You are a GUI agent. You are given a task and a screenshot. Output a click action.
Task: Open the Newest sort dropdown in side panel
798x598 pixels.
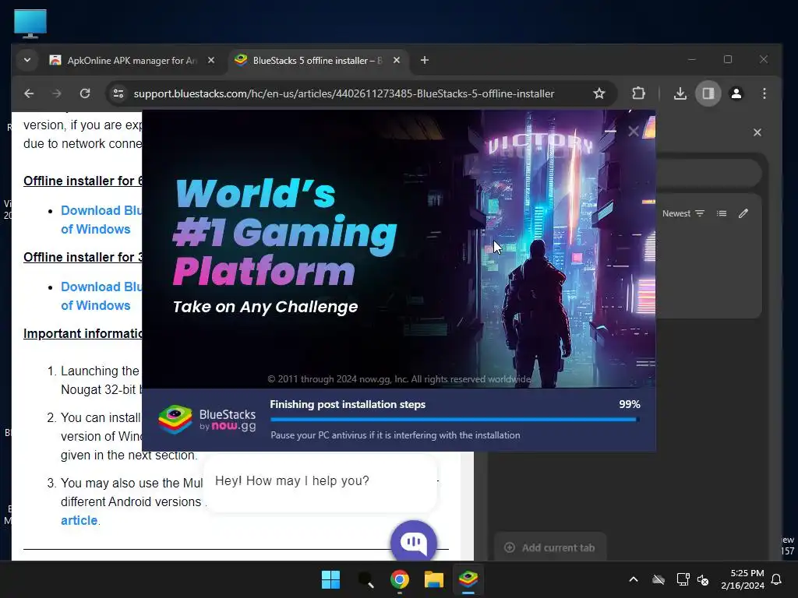(683, 213)
